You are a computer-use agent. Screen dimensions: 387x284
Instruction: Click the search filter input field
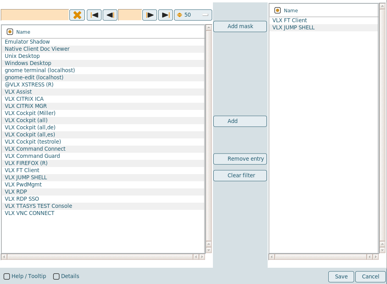[x=35, y=15]
